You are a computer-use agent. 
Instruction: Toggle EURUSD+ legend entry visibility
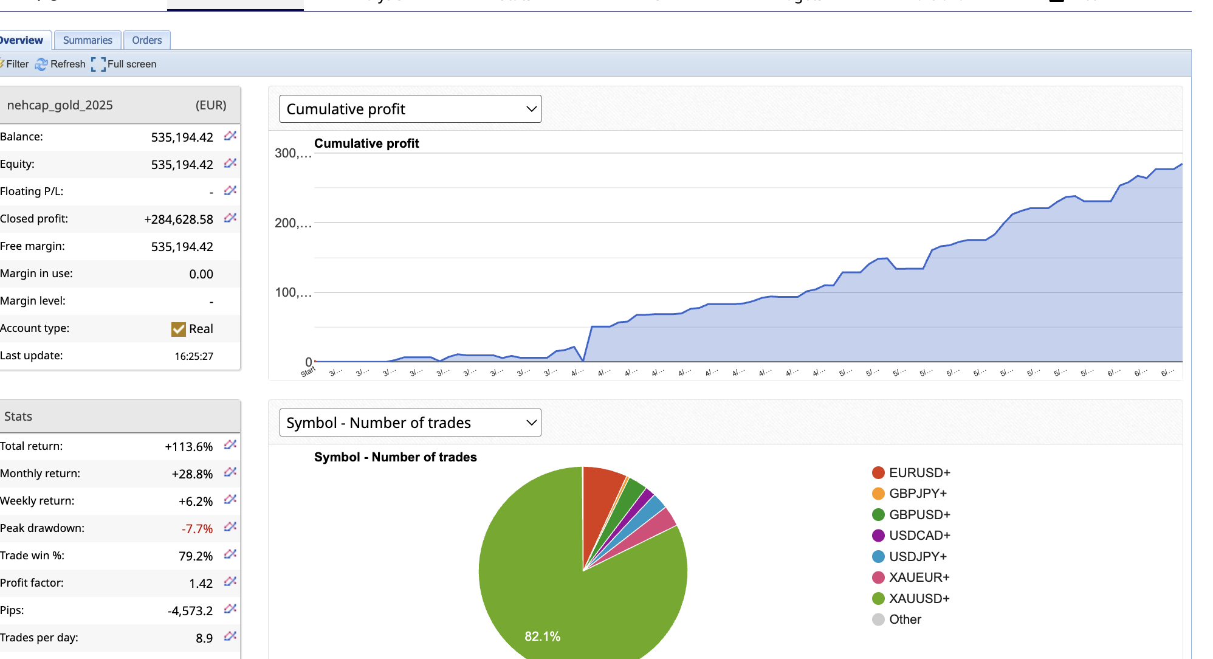tap(910, 472)
